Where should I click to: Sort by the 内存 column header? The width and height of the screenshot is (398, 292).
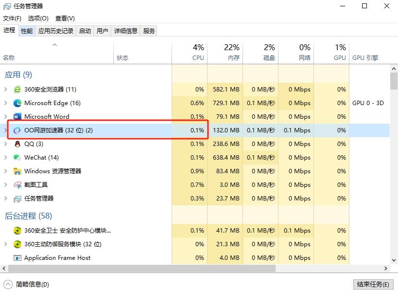[x=225, y=53]
